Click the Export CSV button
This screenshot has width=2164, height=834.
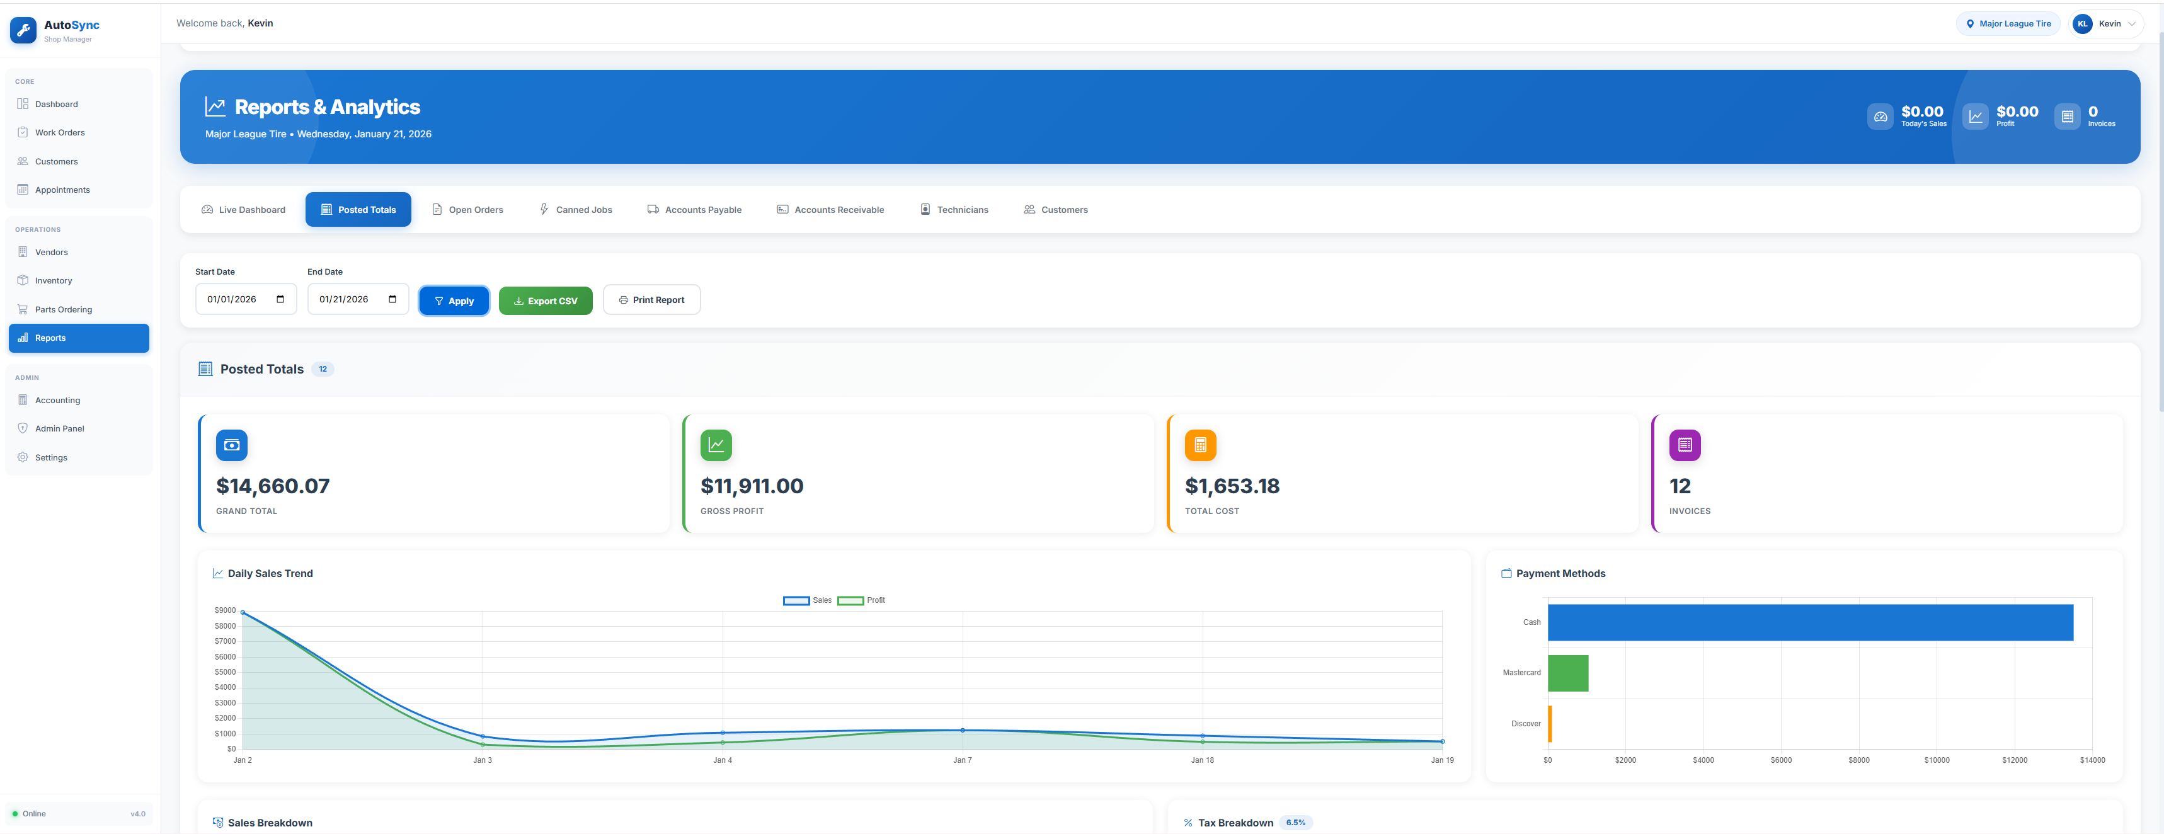tap(545, 300)
